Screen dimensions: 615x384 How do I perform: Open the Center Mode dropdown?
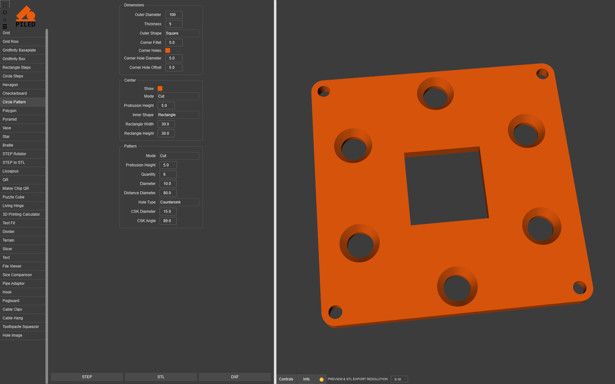[178, 96]
